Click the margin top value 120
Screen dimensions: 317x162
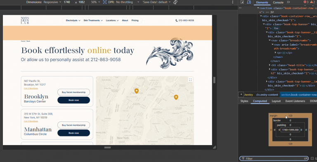[x=290, y=116]
